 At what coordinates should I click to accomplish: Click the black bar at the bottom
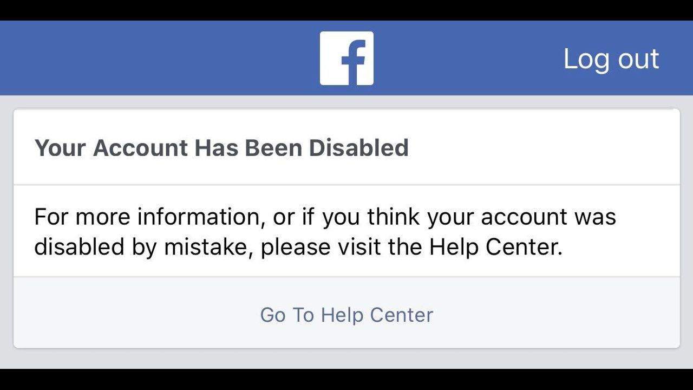[x=346, y=380]
